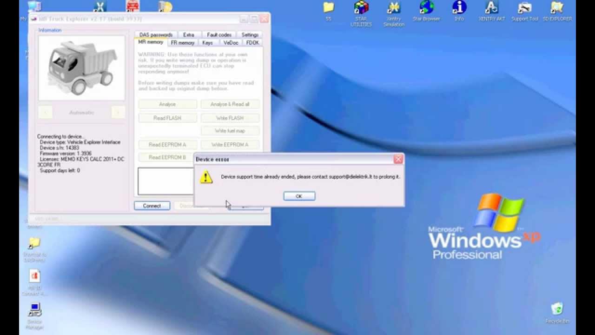
Task: Open the DAS passwords tab
Action: pos(156,35)
